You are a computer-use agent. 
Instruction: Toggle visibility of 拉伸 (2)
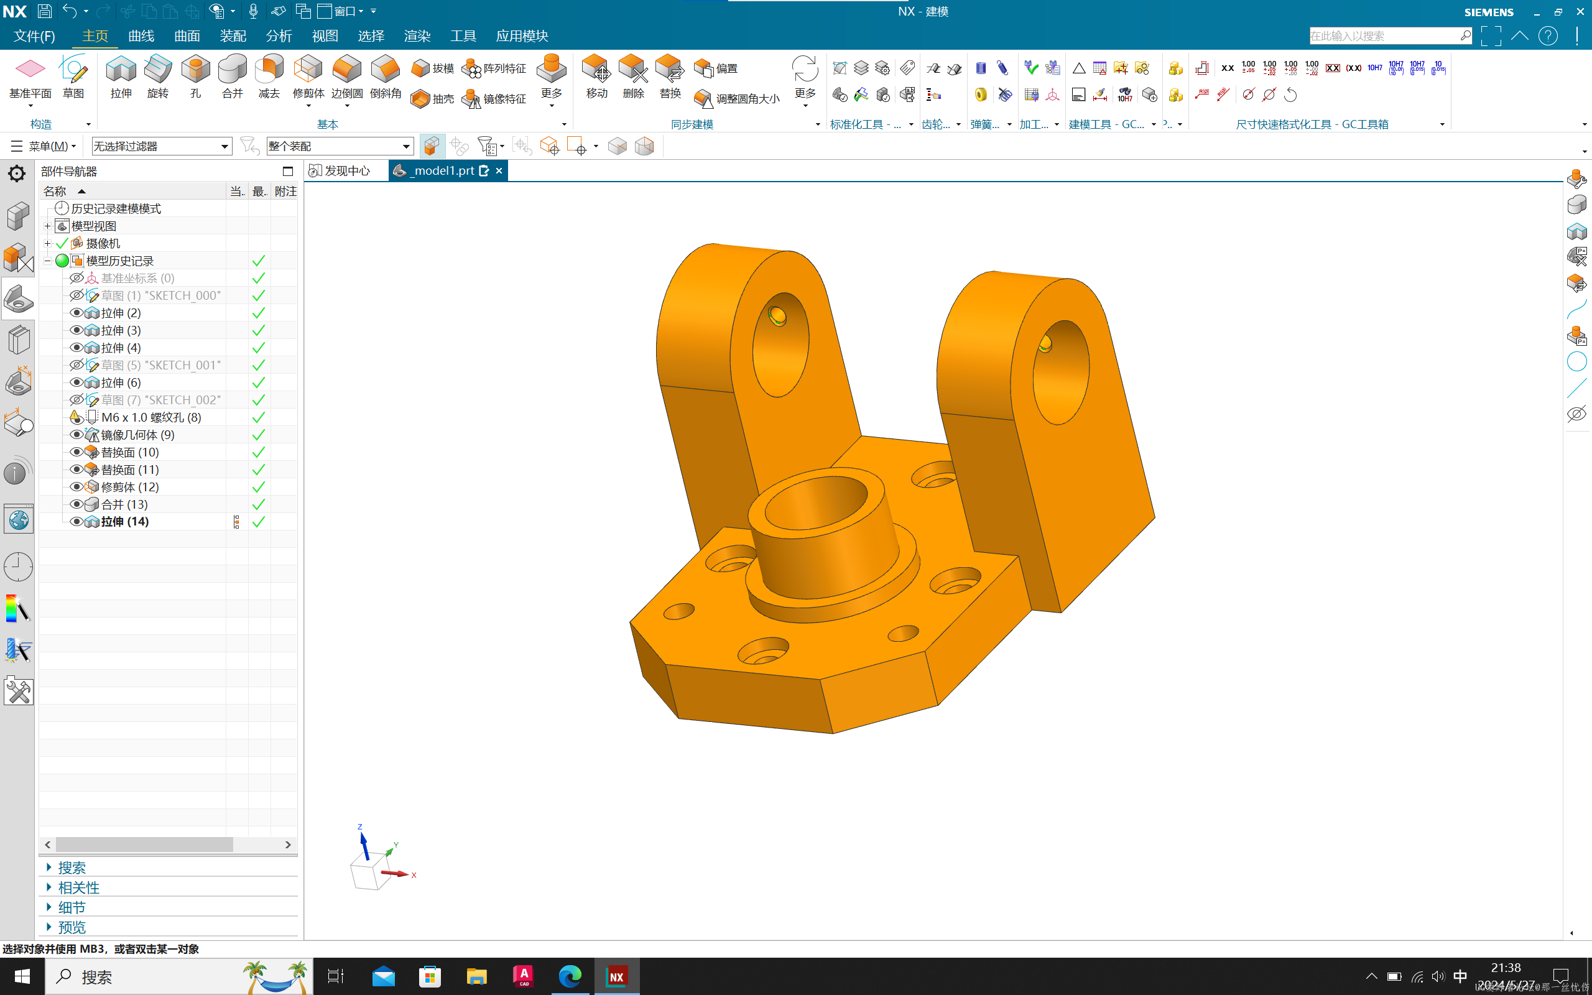coord(76,313)
